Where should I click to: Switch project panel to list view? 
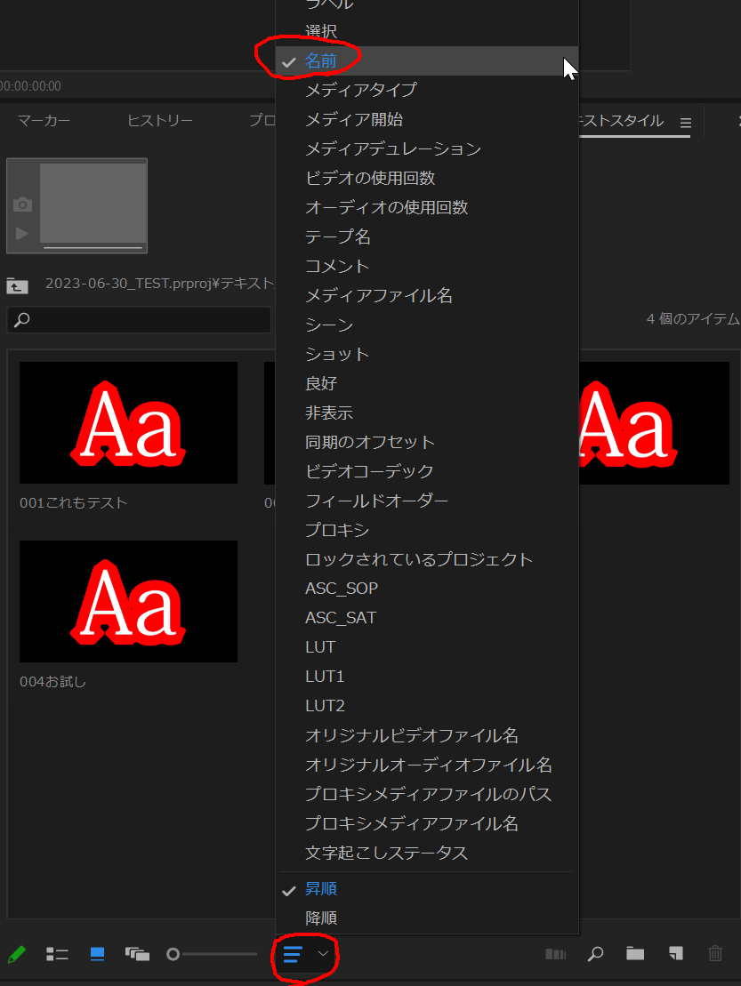point(57,954)
